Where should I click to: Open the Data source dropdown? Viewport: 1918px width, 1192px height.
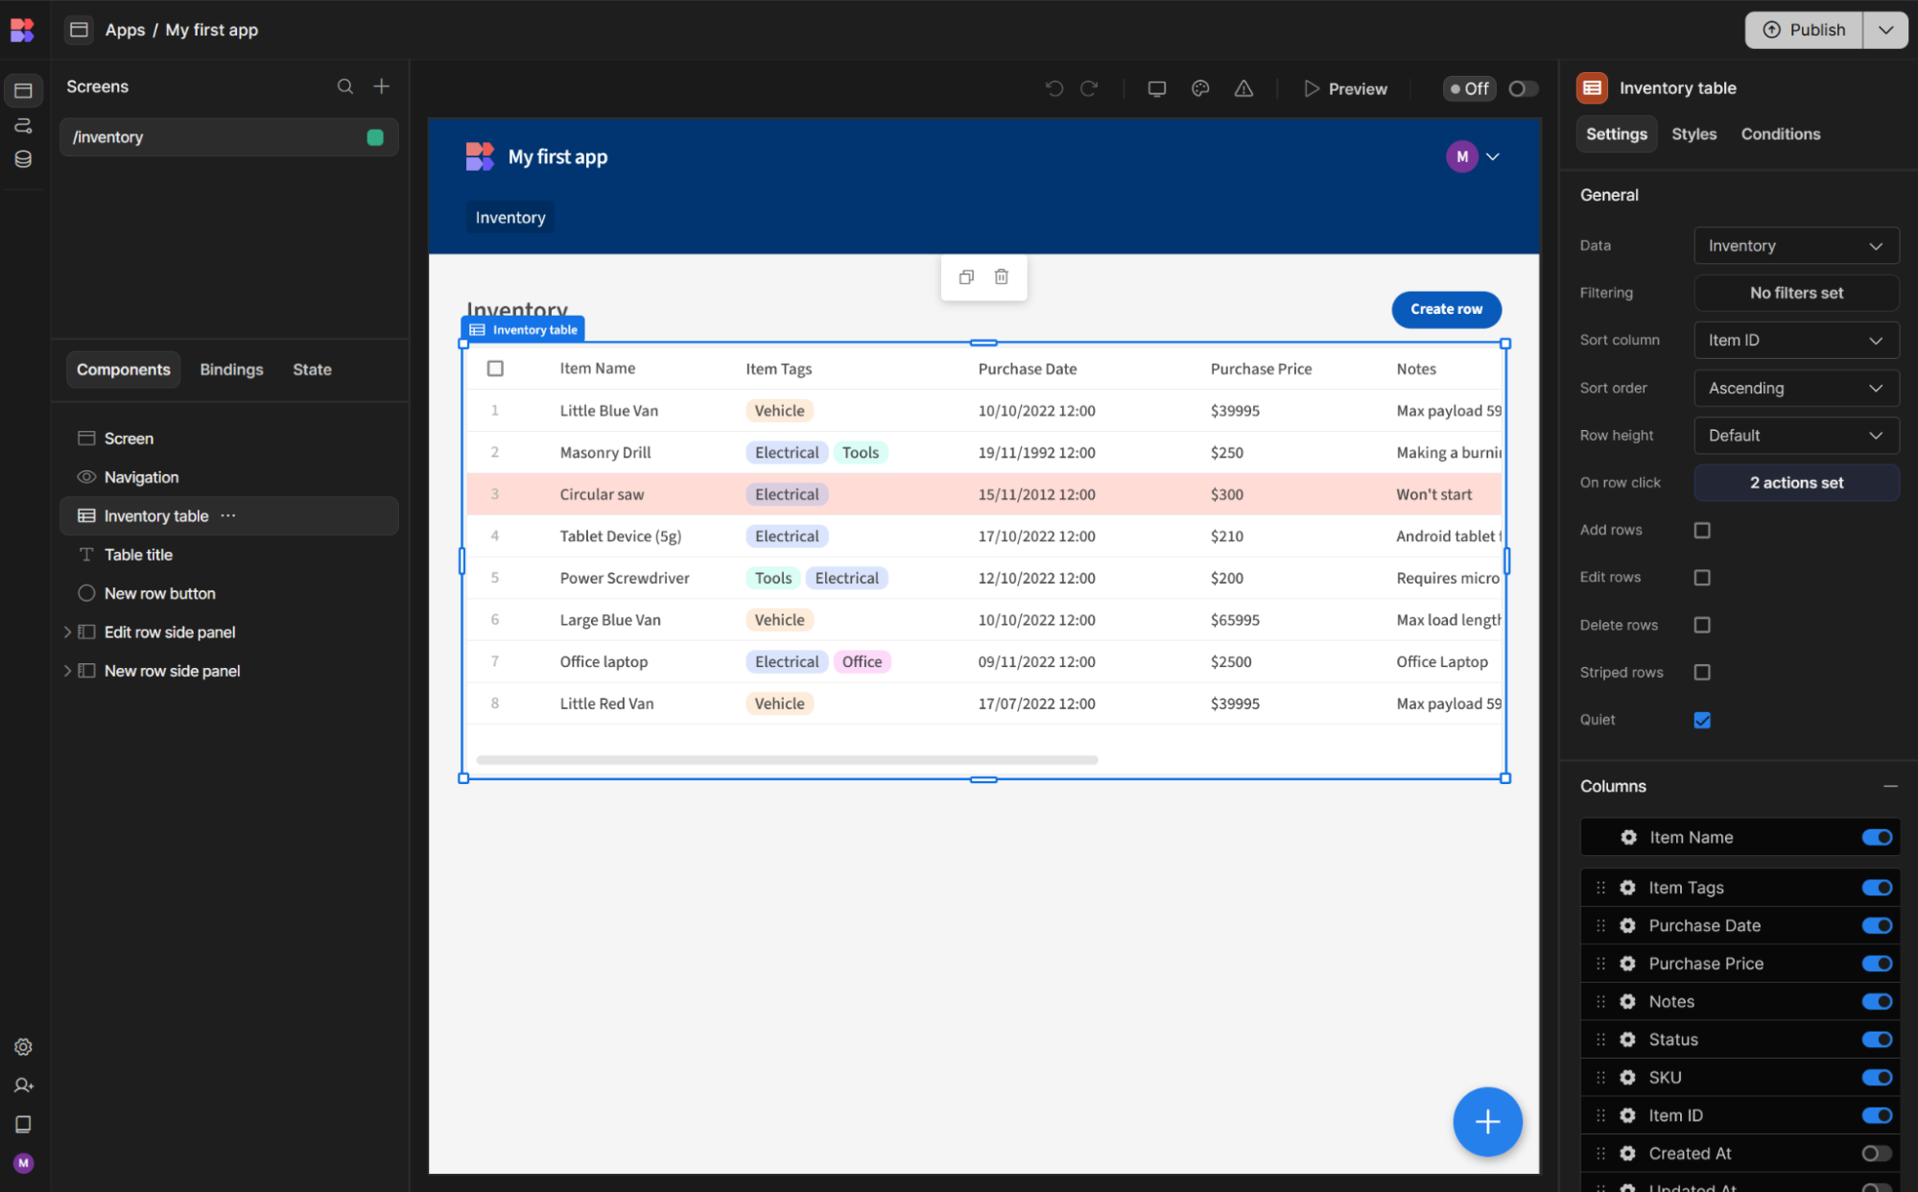tap(1796, 246)
